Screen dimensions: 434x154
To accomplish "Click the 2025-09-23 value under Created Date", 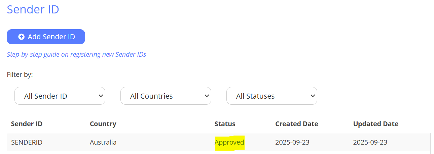I will click(292, 142).
